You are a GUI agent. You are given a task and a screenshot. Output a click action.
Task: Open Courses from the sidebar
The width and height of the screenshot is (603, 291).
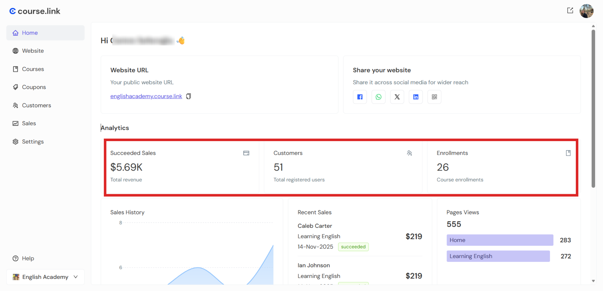(45, 69)
